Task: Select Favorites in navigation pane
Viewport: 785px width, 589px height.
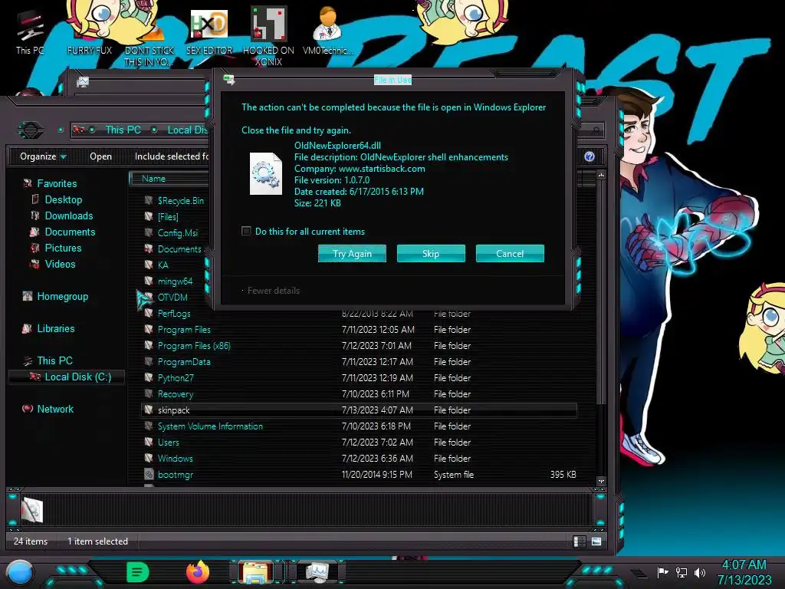Action: pos(57,183)
